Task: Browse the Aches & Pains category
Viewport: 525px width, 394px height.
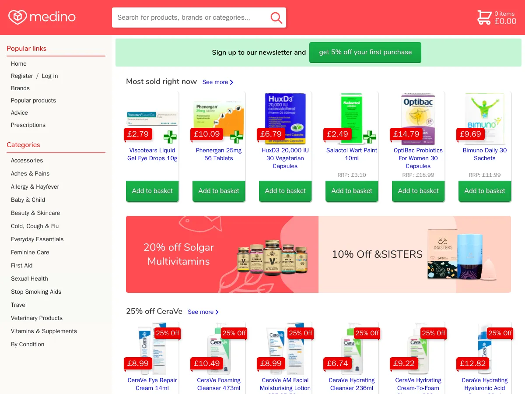Action: point(30,173)
